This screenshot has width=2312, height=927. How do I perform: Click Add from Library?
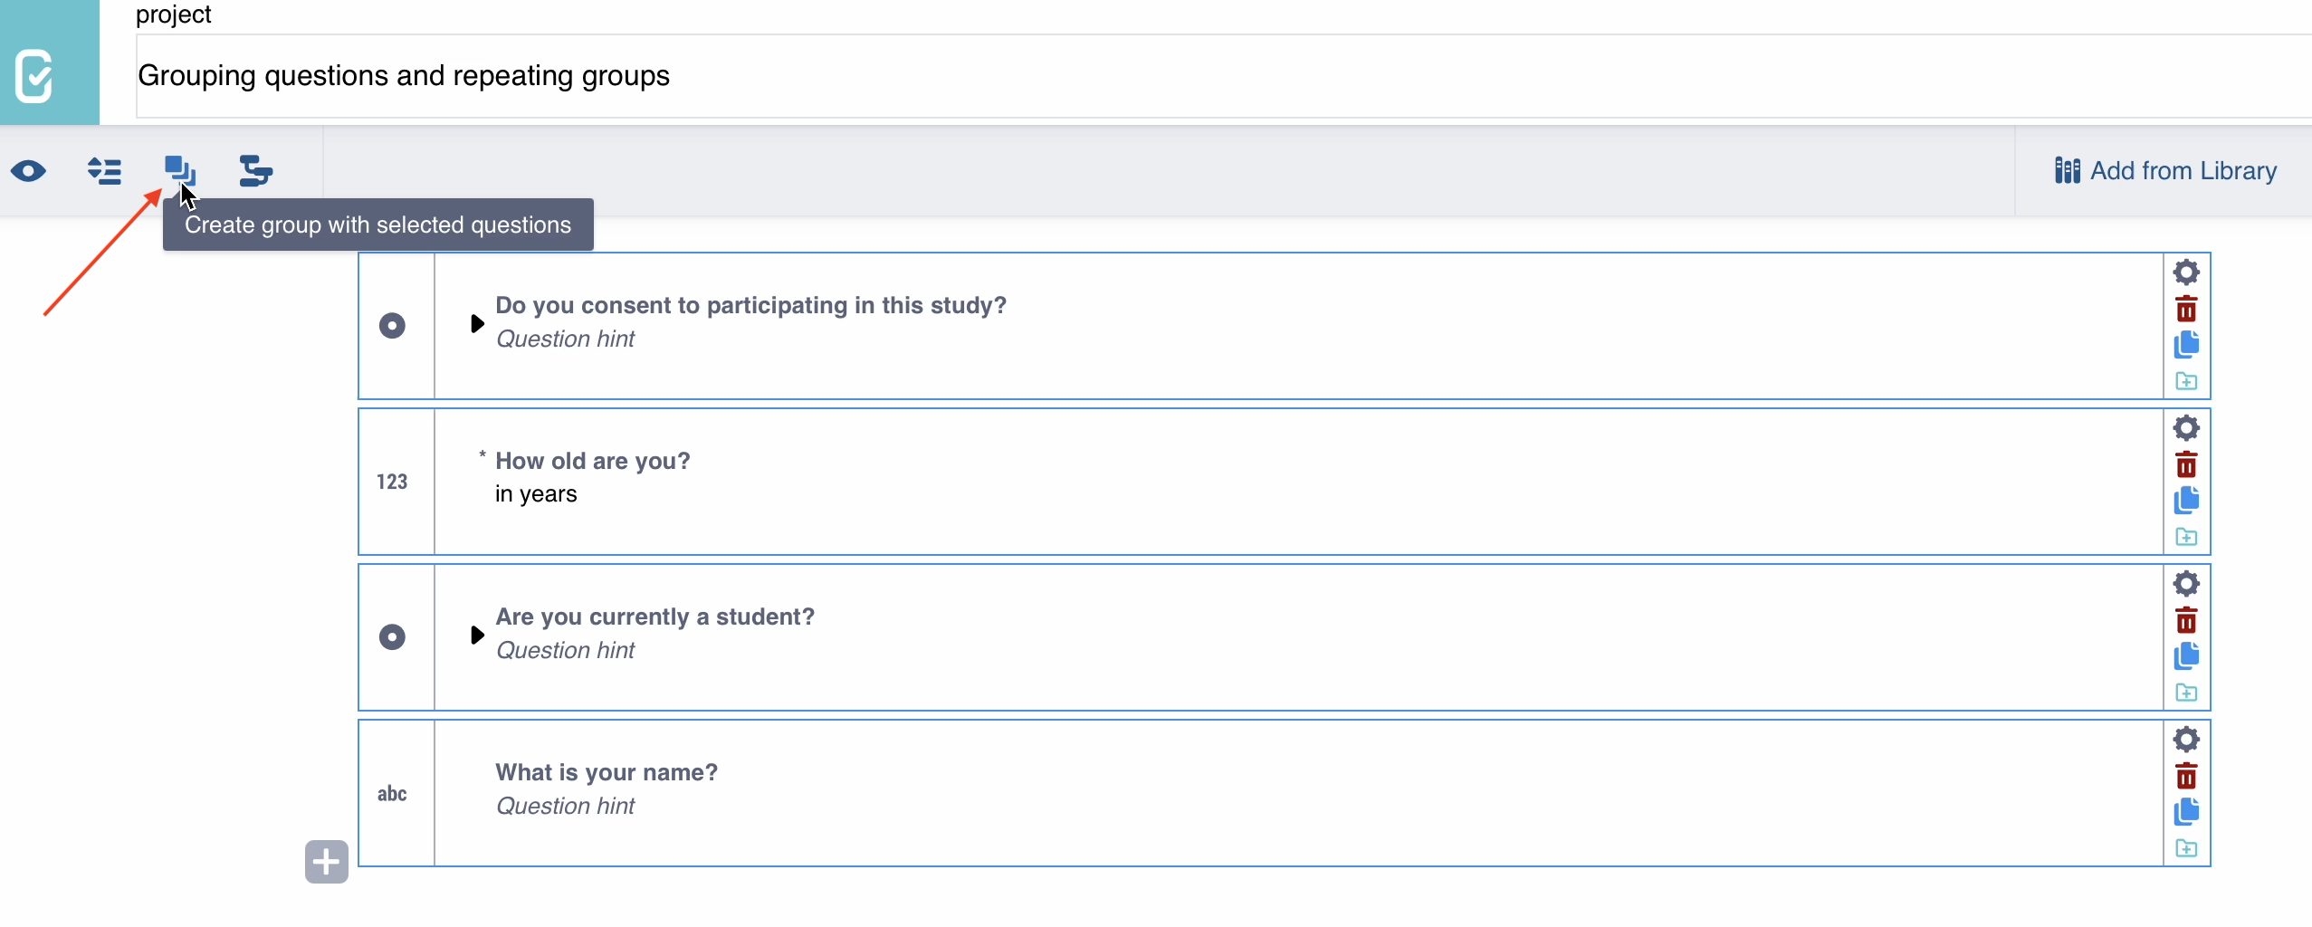tap(2164, 171)
